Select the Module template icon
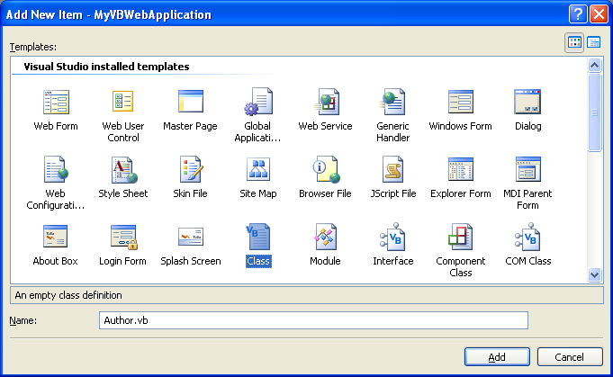This screenshot has width=613, height=377. [x=325, y=237]
